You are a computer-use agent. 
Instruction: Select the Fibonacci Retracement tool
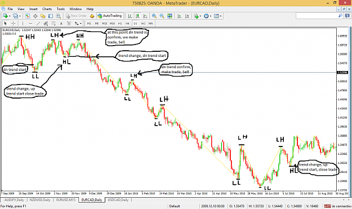pos(54,23)
